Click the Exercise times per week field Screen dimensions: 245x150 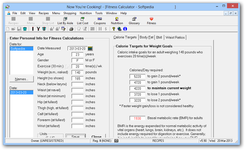pyautogui.click(x=77, y=67)
